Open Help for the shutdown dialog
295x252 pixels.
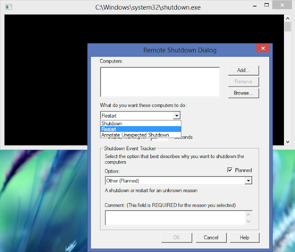(x=245, y=238)
